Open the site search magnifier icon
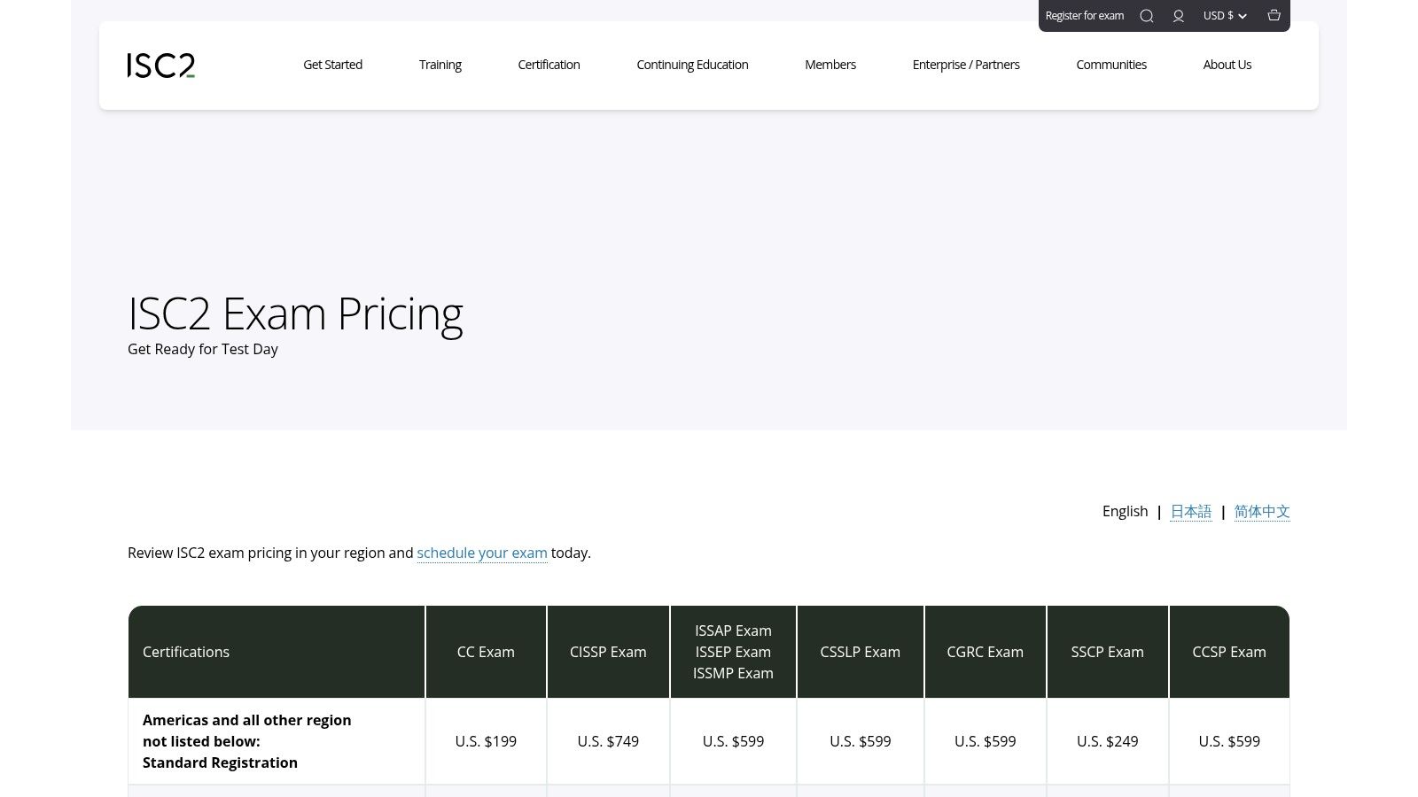The width and height of the screenshot is (1418, 797). (x=1147, y=16)
